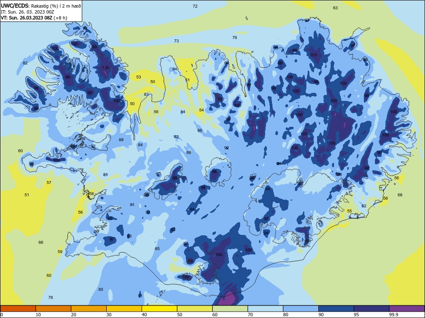The height and width of the screenshot is (318, 425).
Task: Click the 30–40 golden legend swatch
Action: pyautogui.click(x=124, y=309)
